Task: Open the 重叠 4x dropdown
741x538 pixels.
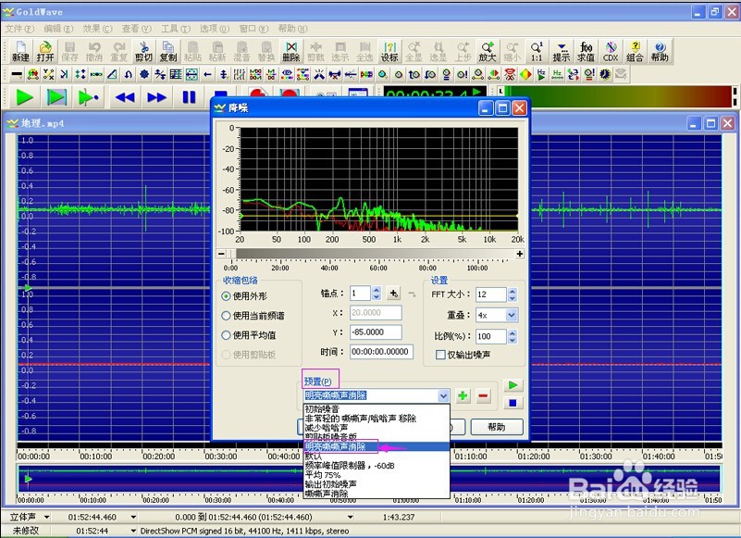Action: pyautogui.click(x=512, y=315)
